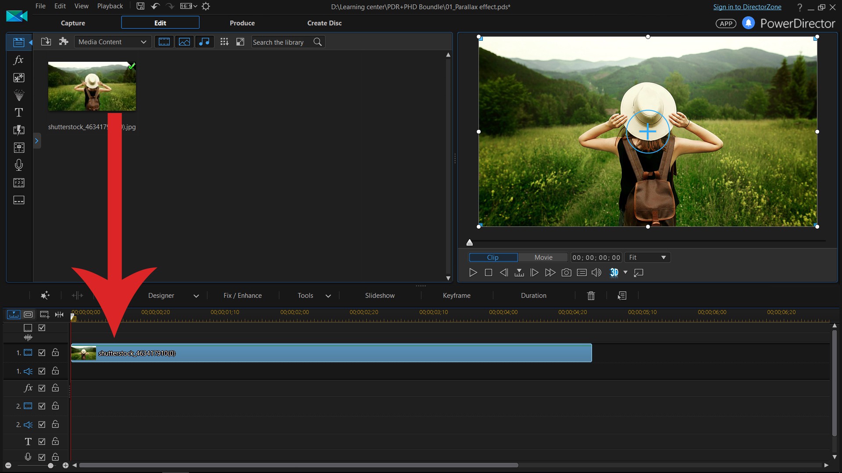This screenshot has width=842, height=473.
Task: Open the Media Room icon
Action: coord(18,42)
